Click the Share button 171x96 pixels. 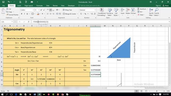point(166,6)
